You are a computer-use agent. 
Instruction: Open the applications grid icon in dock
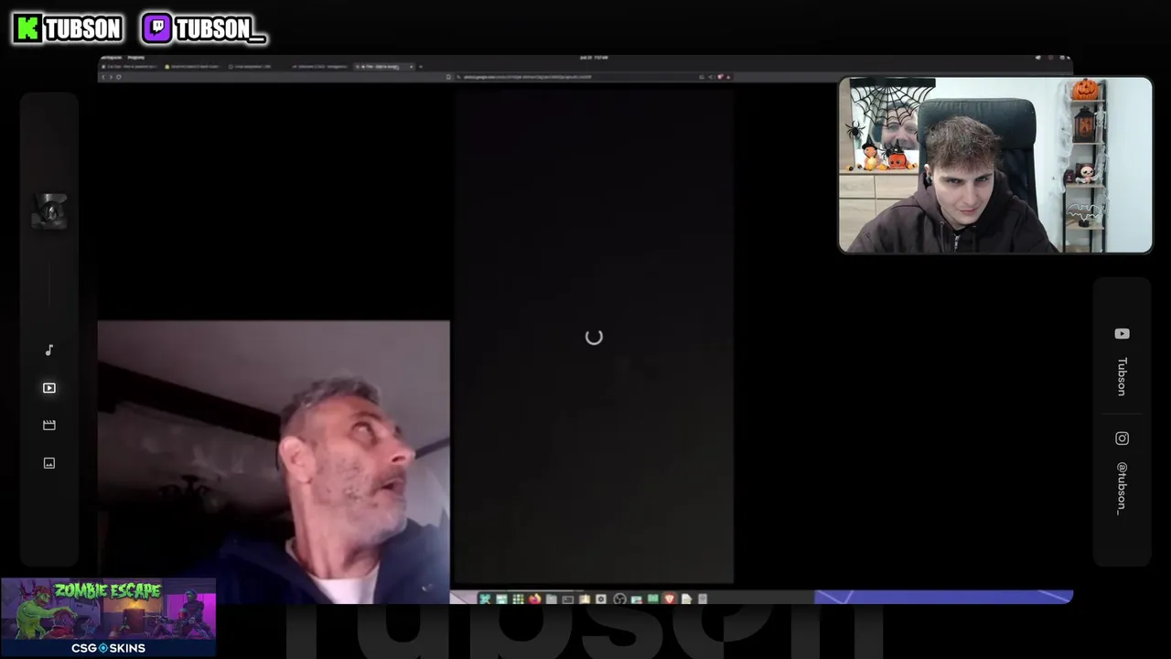coord(518,599)
